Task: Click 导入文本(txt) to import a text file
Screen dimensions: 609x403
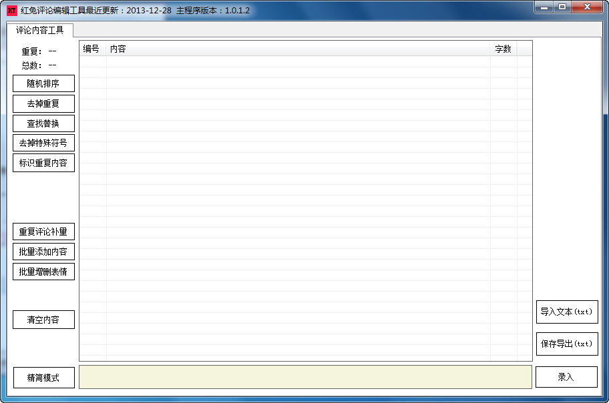Action: coord(566,312)
